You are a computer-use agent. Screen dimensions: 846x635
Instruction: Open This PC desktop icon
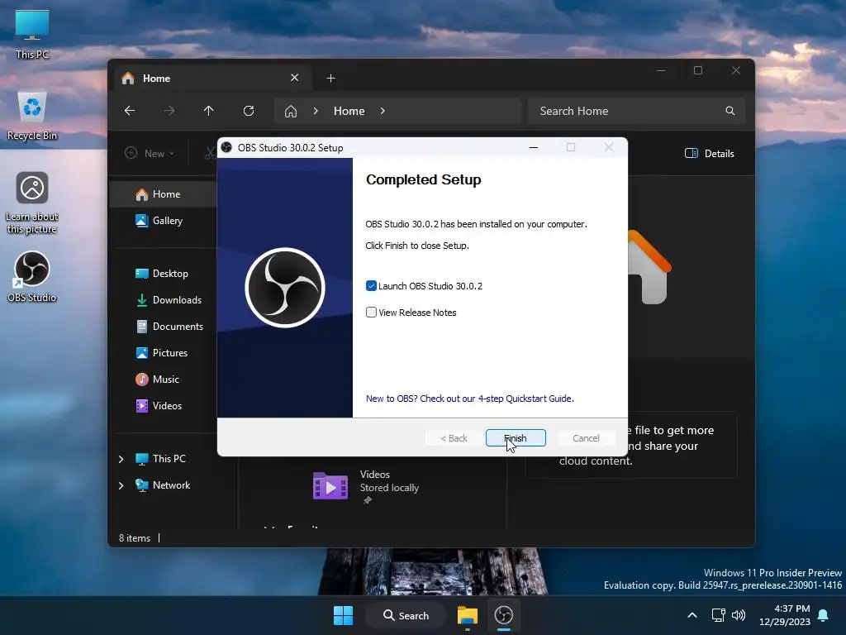pos(32,35)
